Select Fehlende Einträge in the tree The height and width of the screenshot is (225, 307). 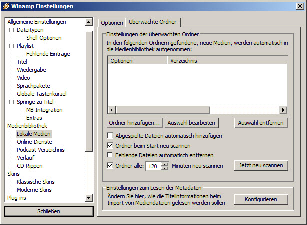[x=48, y=54]
